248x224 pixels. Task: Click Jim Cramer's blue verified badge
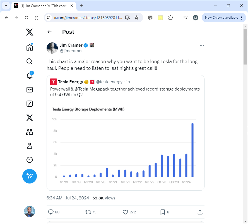pyautogui.click(x=86, y=46)
